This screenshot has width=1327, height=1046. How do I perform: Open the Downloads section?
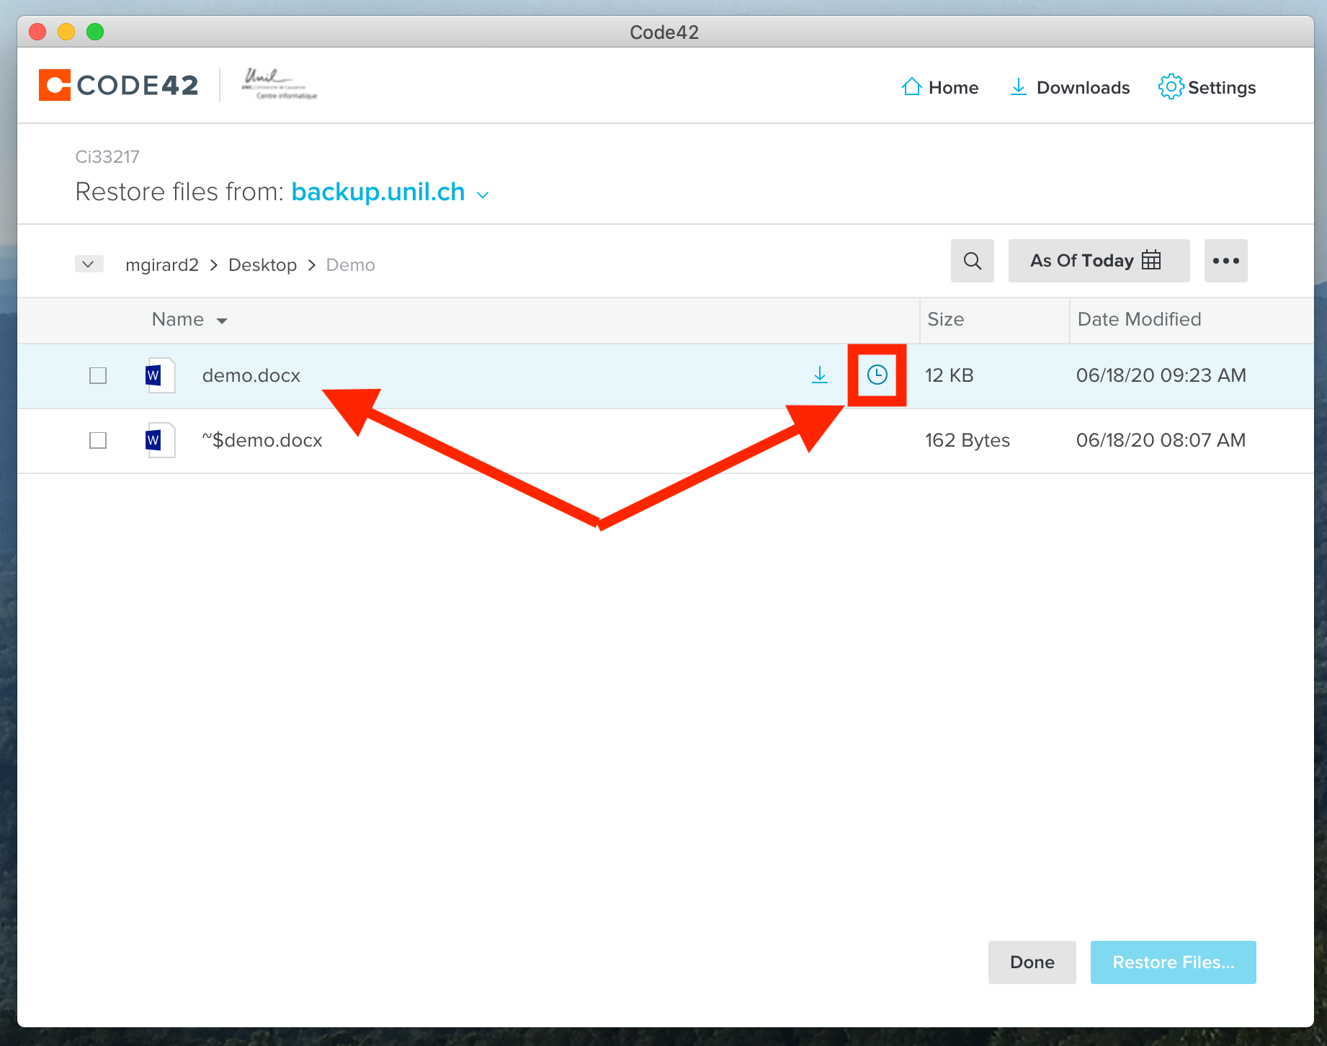point(1071,87)
